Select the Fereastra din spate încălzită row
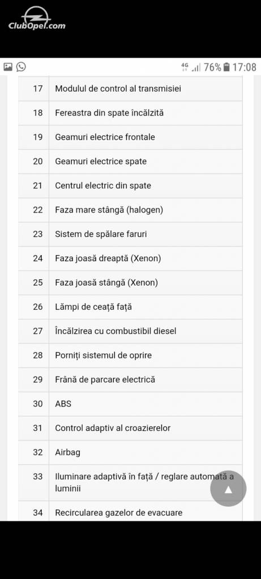Image resolution: width=261 pixels, height=579 pixels. tap(130, 113)
